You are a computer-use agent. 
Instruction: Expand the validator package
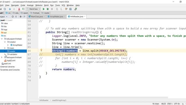pyautogui.click(x=5, y=54)
